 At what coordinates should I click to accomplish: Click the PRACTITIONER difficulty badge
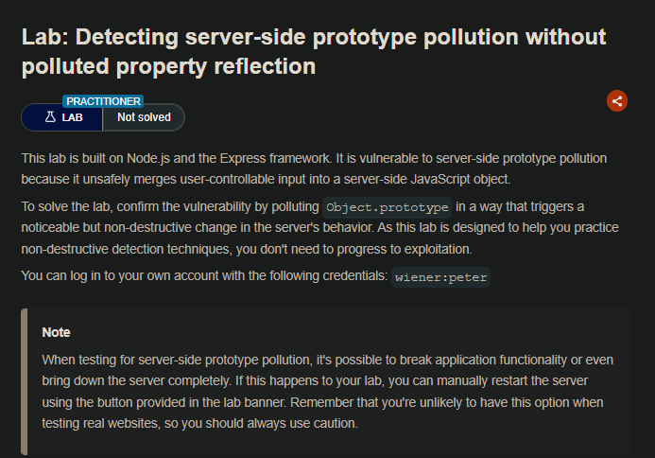tap(104, 100)
